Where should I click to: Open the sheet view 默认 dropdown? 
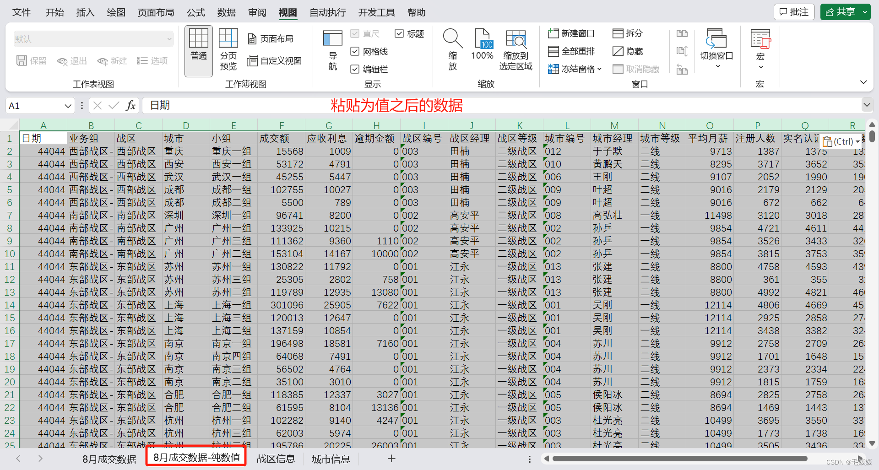point(93,39)
